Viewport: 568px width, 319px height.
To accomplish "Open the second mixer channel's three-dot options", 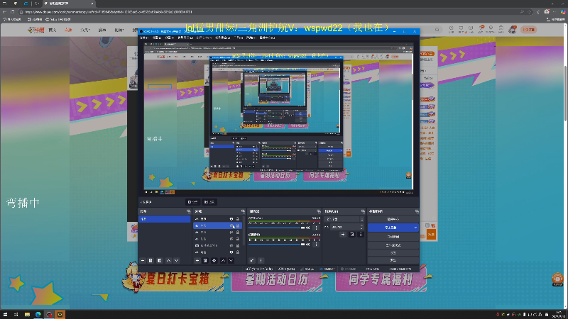I will pyautogui.click(x=316, y=245).
